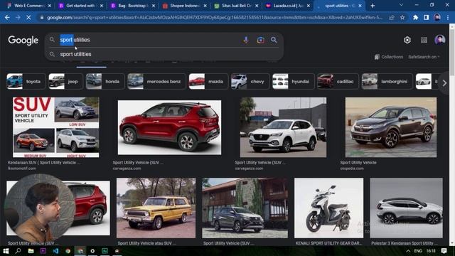455x256 pixels.
Task: Open the white scooter motorcycle image
Action: pos(328,208)
